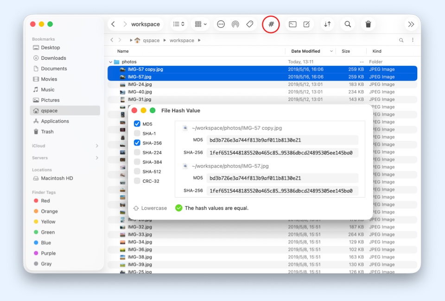
Task: Open the more actions ellipsis icon
Action: pos(221,24)
